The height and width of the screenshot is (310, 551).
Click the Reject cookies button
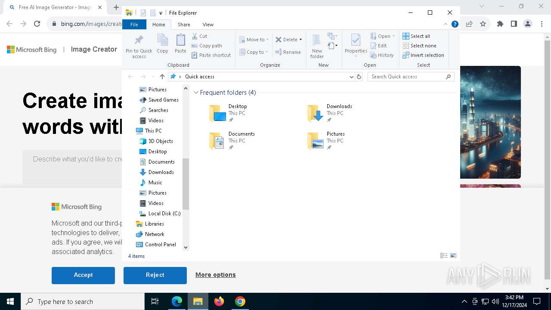pyautogui.click(x=155, y=275)
